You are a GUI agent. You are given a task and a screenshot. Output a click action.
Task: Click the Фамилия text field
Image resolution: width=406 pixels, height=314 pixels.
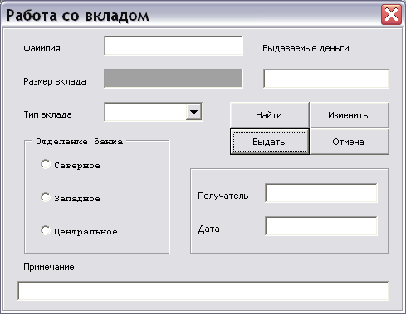click(x=174, y=46)
